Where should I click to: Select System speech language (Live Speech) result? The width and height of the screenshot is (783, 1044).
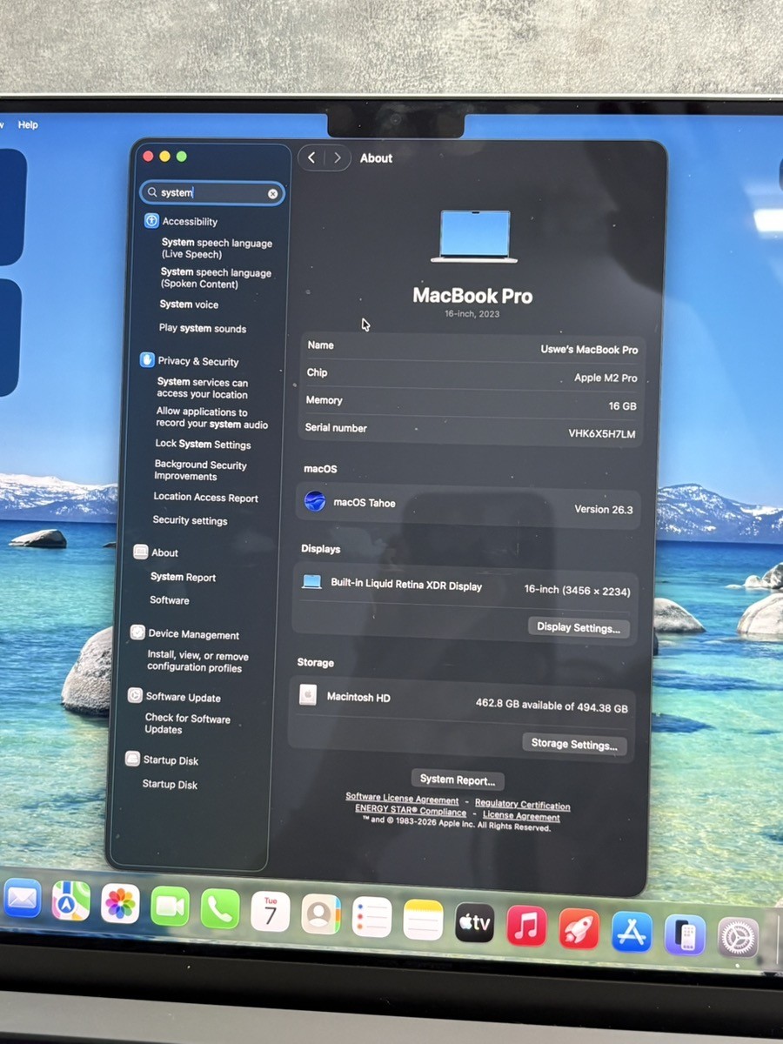pos(217,249)
